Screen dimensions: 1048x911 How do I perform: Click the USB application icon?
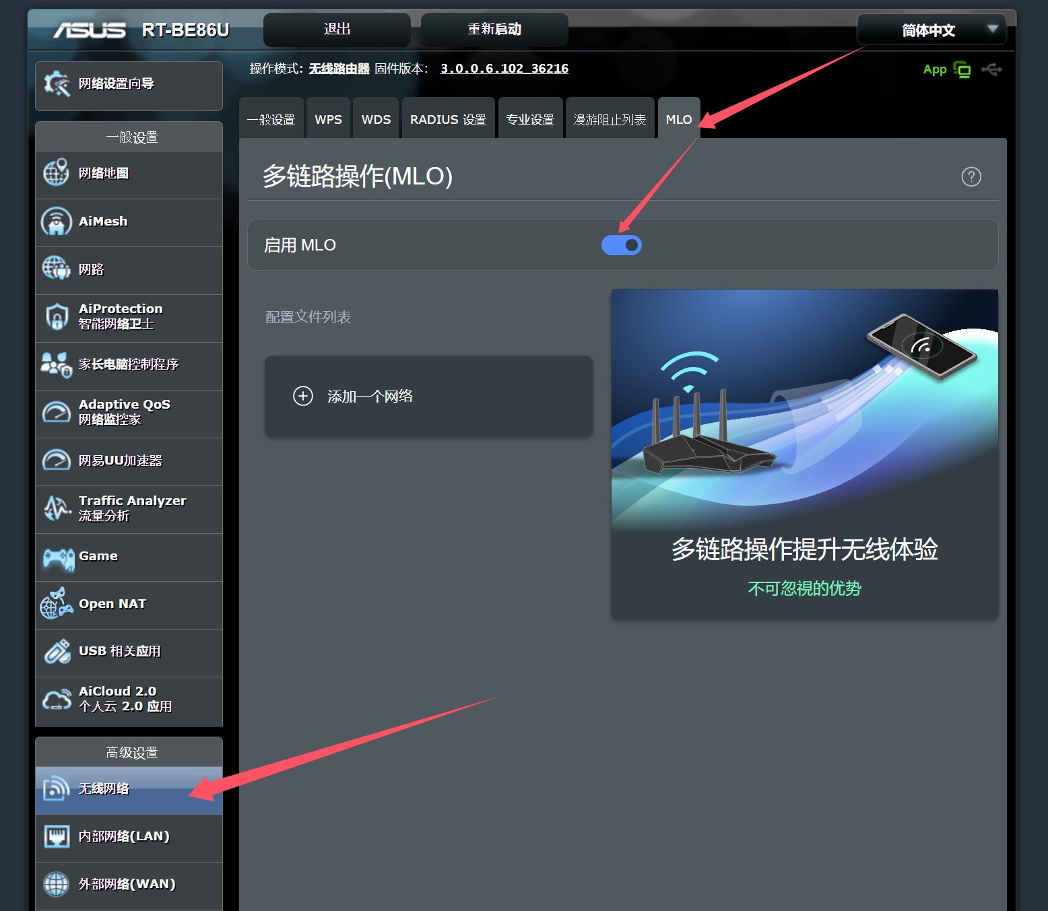(57, 651)
